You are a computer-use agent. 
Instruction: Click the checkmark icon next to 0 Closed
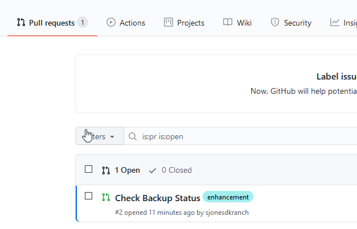click(153, 170)
